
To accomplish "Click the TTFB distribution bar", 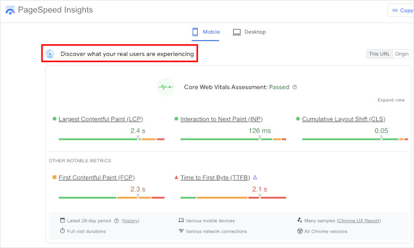I will click(x=233, y=198).
